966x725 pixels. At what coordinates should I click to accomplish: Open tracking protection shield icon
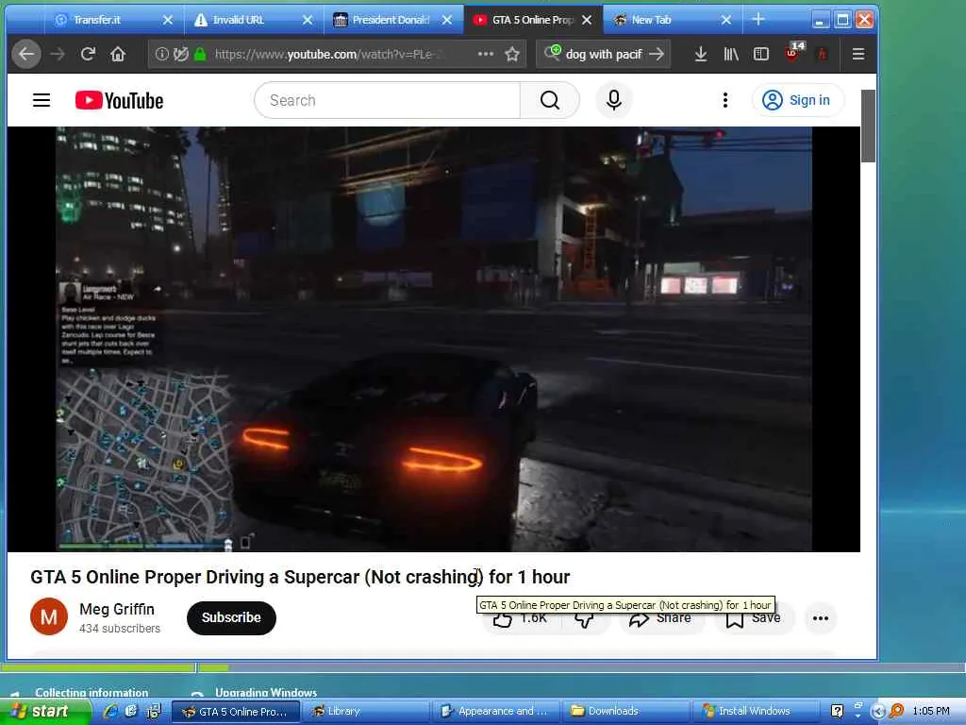coord(180,54)
